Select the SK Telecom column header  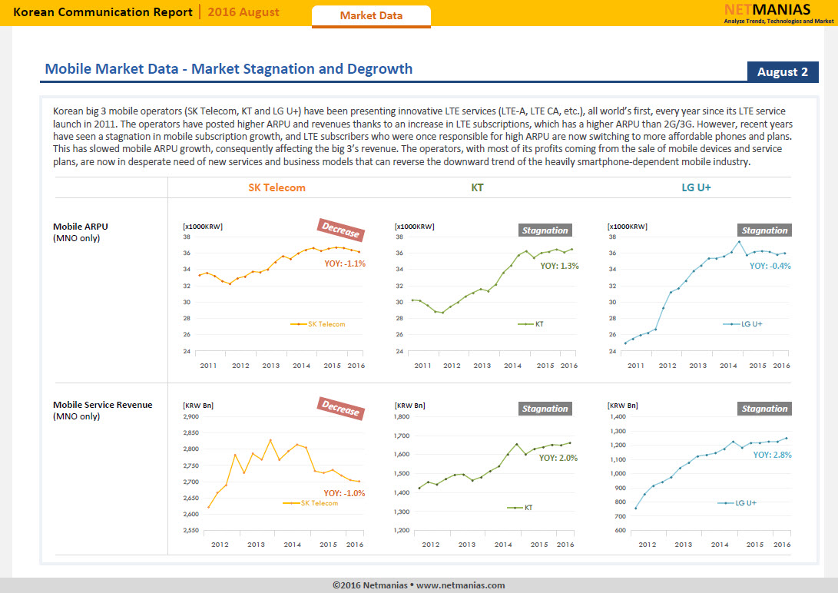pos(277,187)
